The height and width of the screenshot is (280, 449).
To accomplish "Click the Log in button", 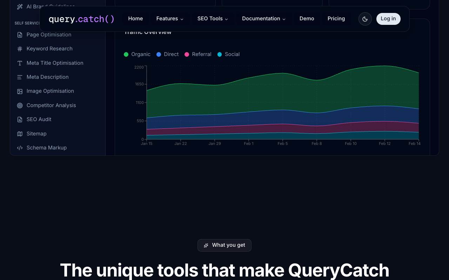I will tap(388, 19).
